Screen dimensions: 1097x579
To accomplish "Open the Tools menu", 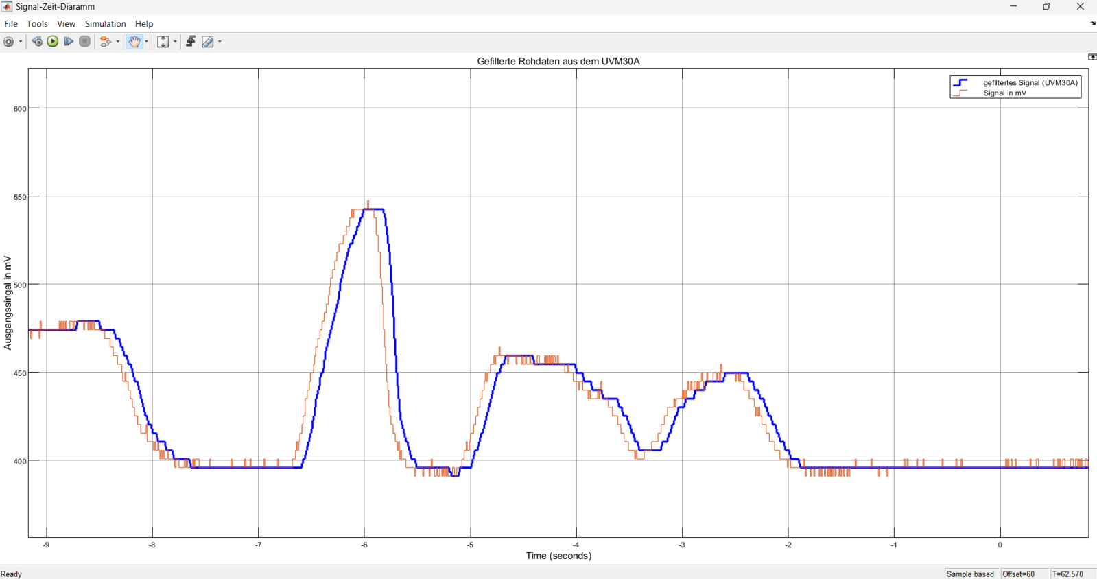I will coord(37,24).
